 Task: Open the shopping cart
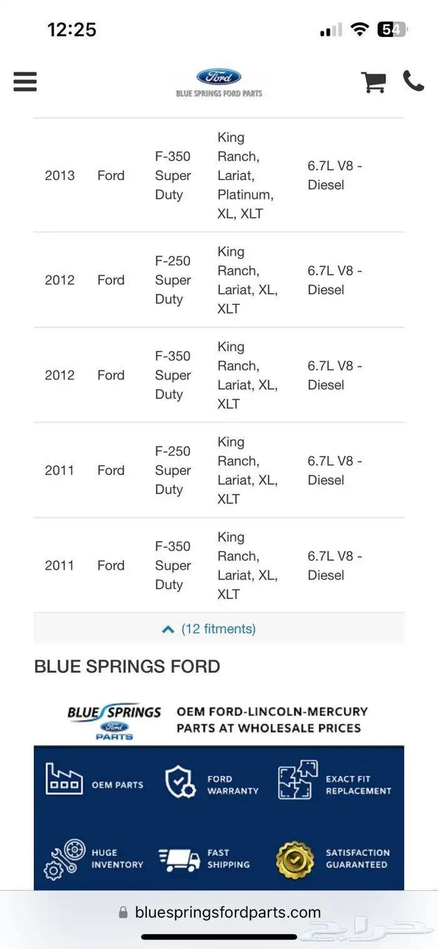click(374, 82)
